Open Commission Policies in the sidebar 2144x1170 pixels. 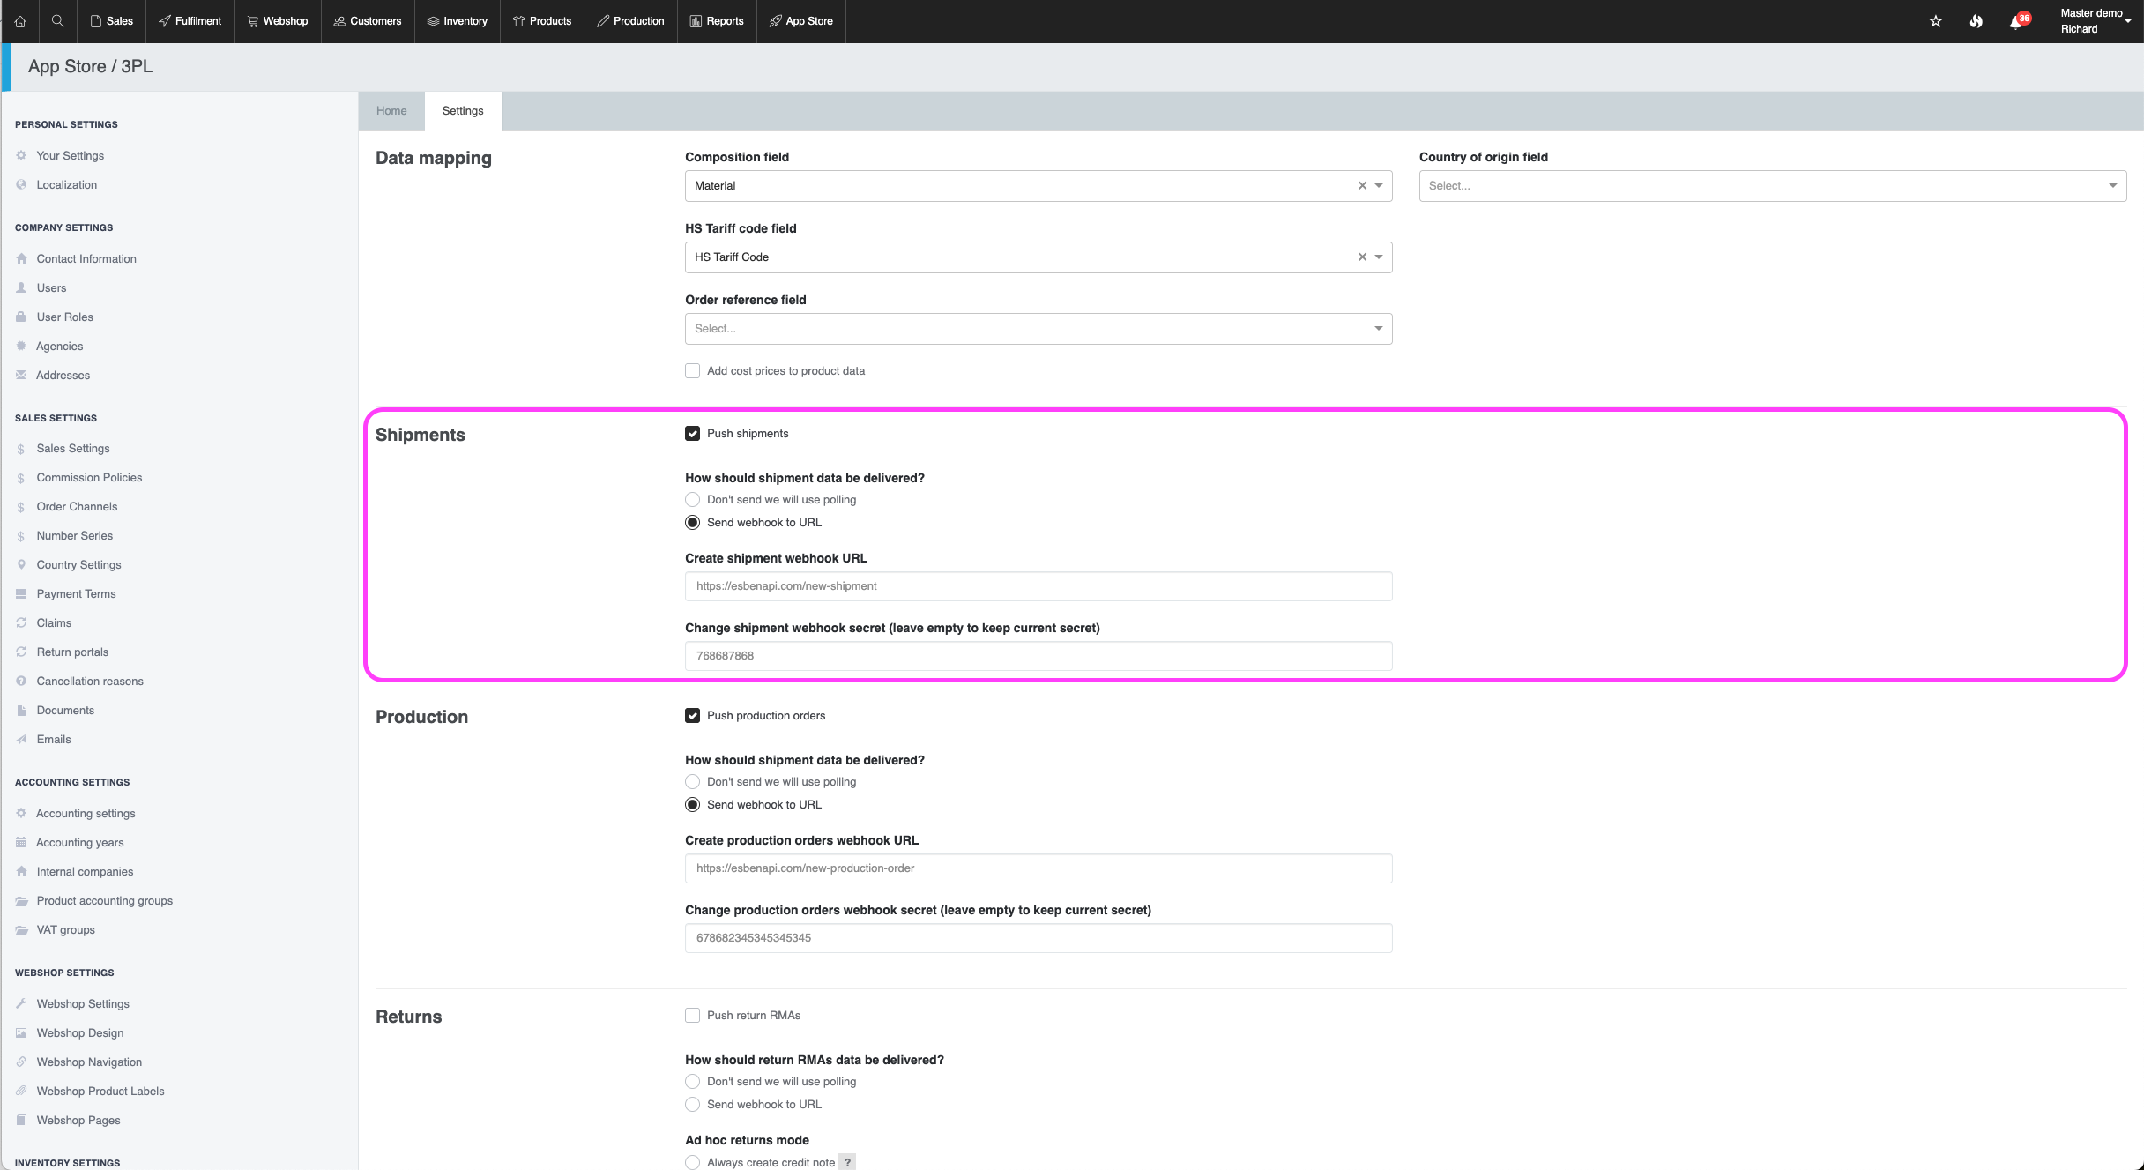tap(89, 477)
